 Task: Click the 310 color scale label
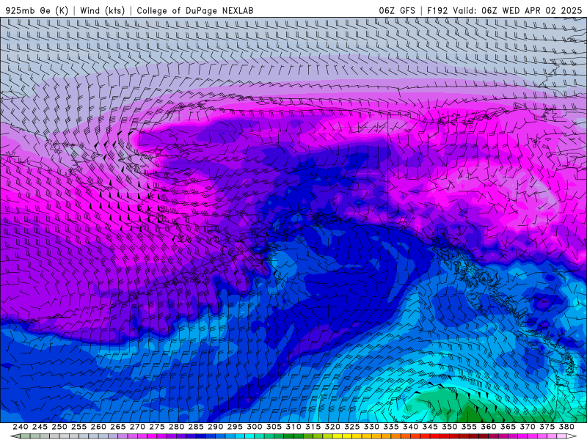pos(293,427)
